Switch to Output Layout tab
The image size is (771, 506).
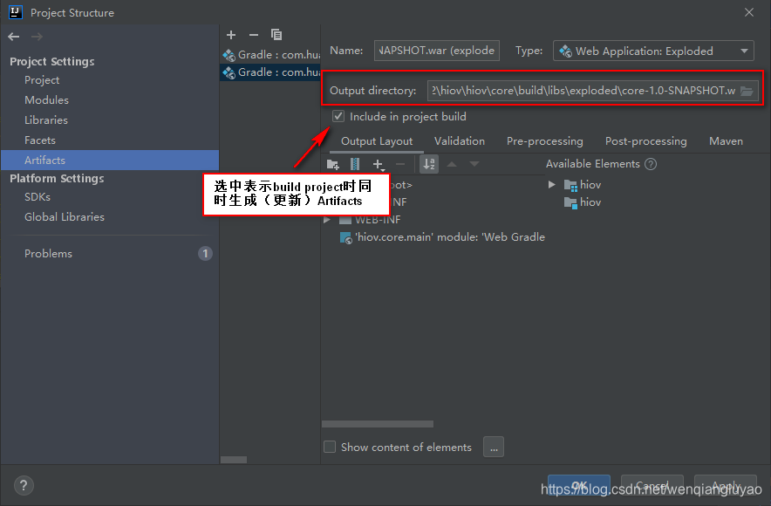tap(377, 141)
